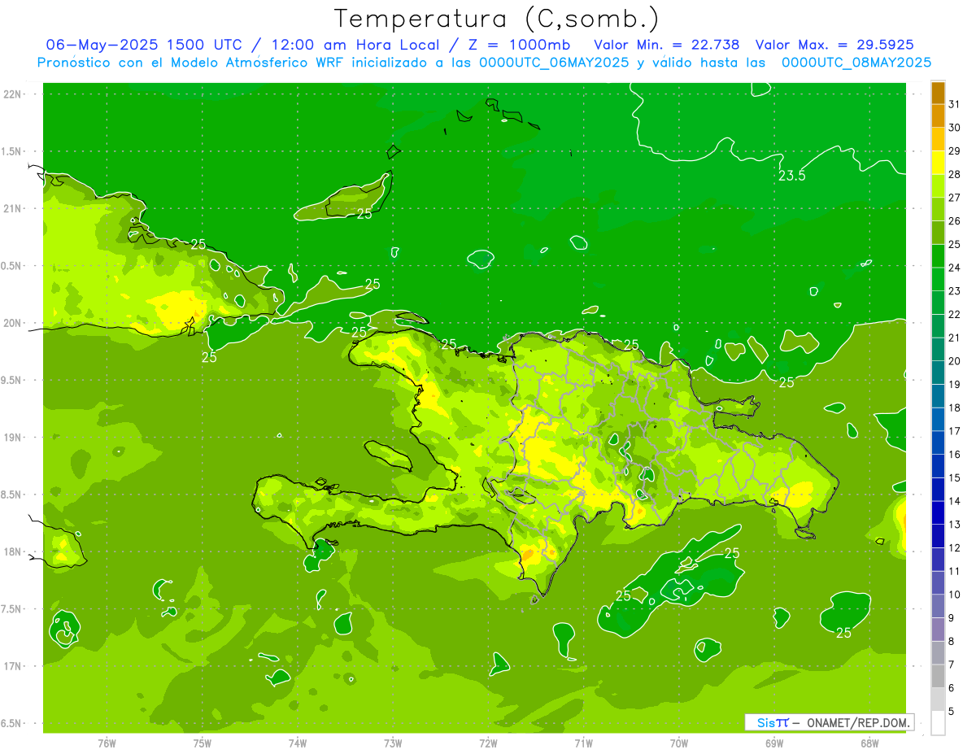
Task: Click the 23.5 contour label
Action: 791,176
